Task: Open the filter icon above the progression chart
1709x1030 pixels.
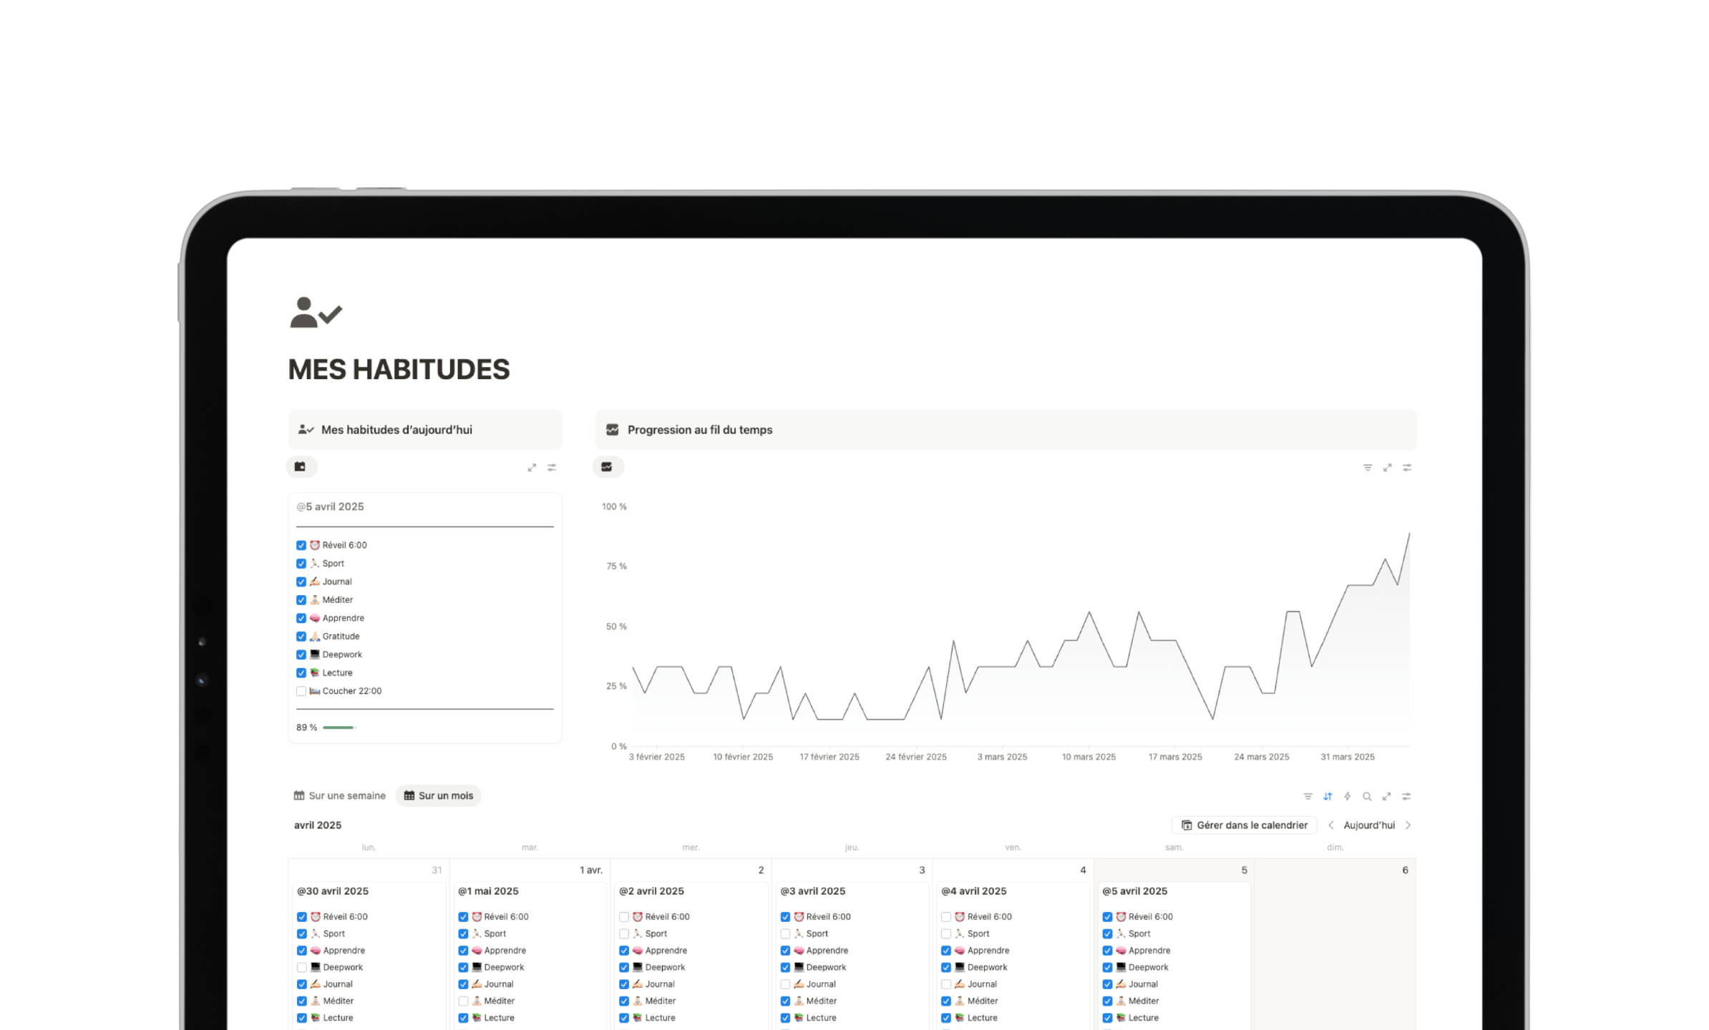Action: [1368, 467]
